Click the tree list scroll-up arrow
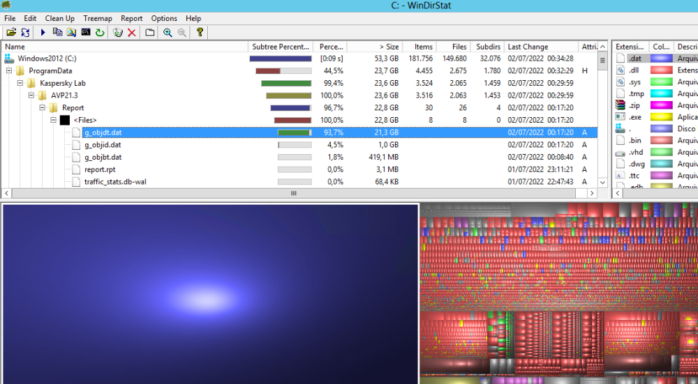Viewport: 698px width, 384px height. pos(603,47)
